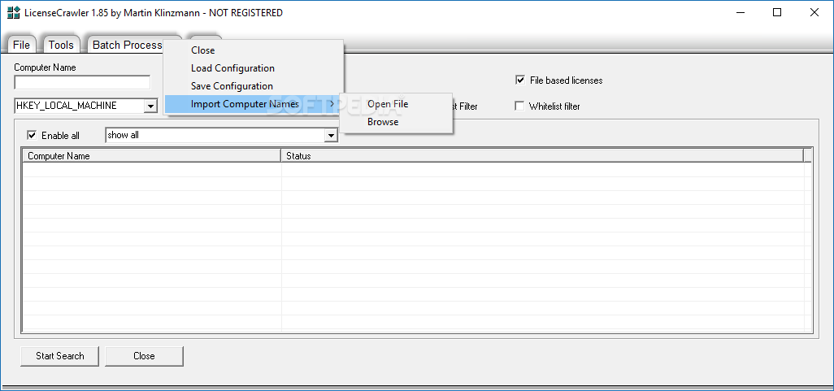The image size is (834, 391).
Task: Open the File tab
Action: pos(21,45)
